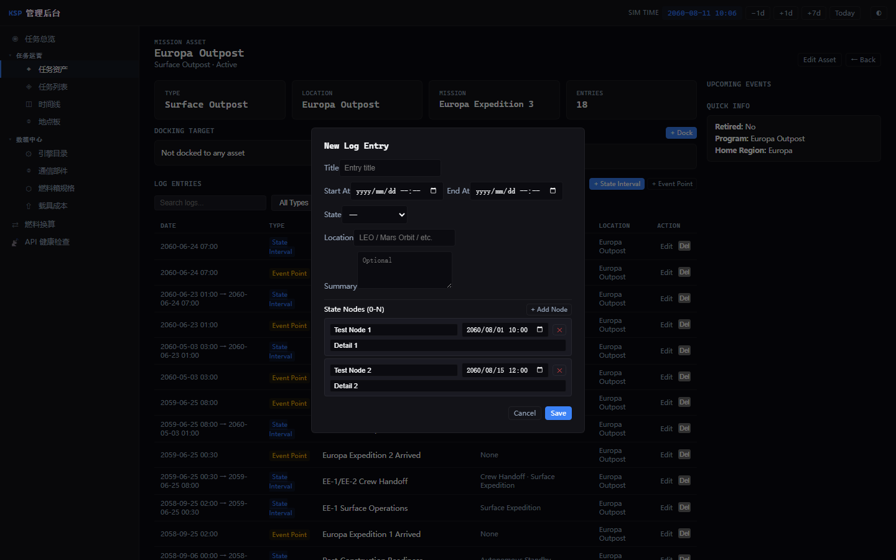The width and height of the screenshot is (896, 560).
Task: Edit the Detail 1 field
Action: pyautogui.click(x=448, y=345)
